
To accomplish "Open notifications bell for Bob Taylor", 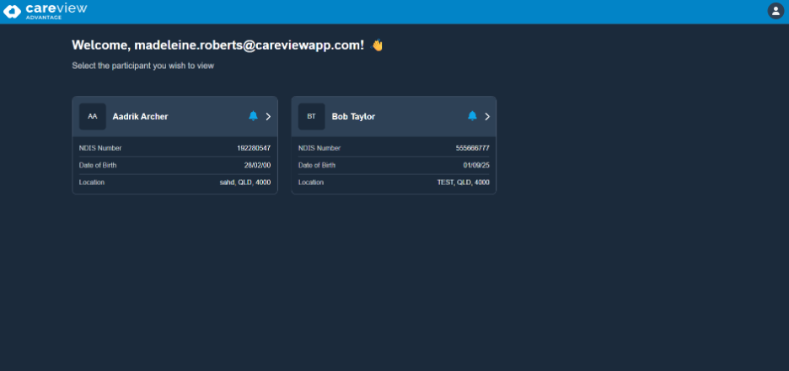I will coord(472,116).
